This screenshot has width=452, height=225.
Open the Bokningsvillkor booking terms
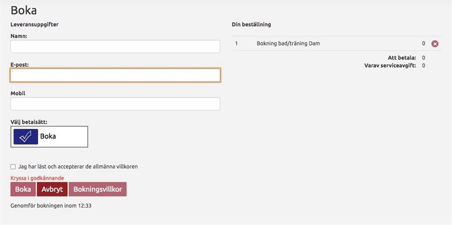(x=98, y=189)
